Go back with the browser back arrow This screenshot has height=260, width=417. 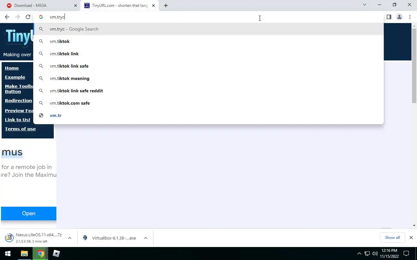7,17
